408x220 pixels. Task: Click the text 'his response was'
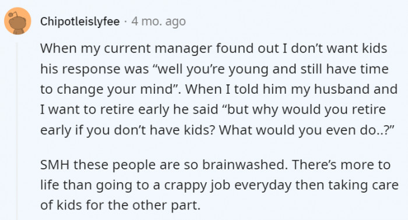point(94,69)
